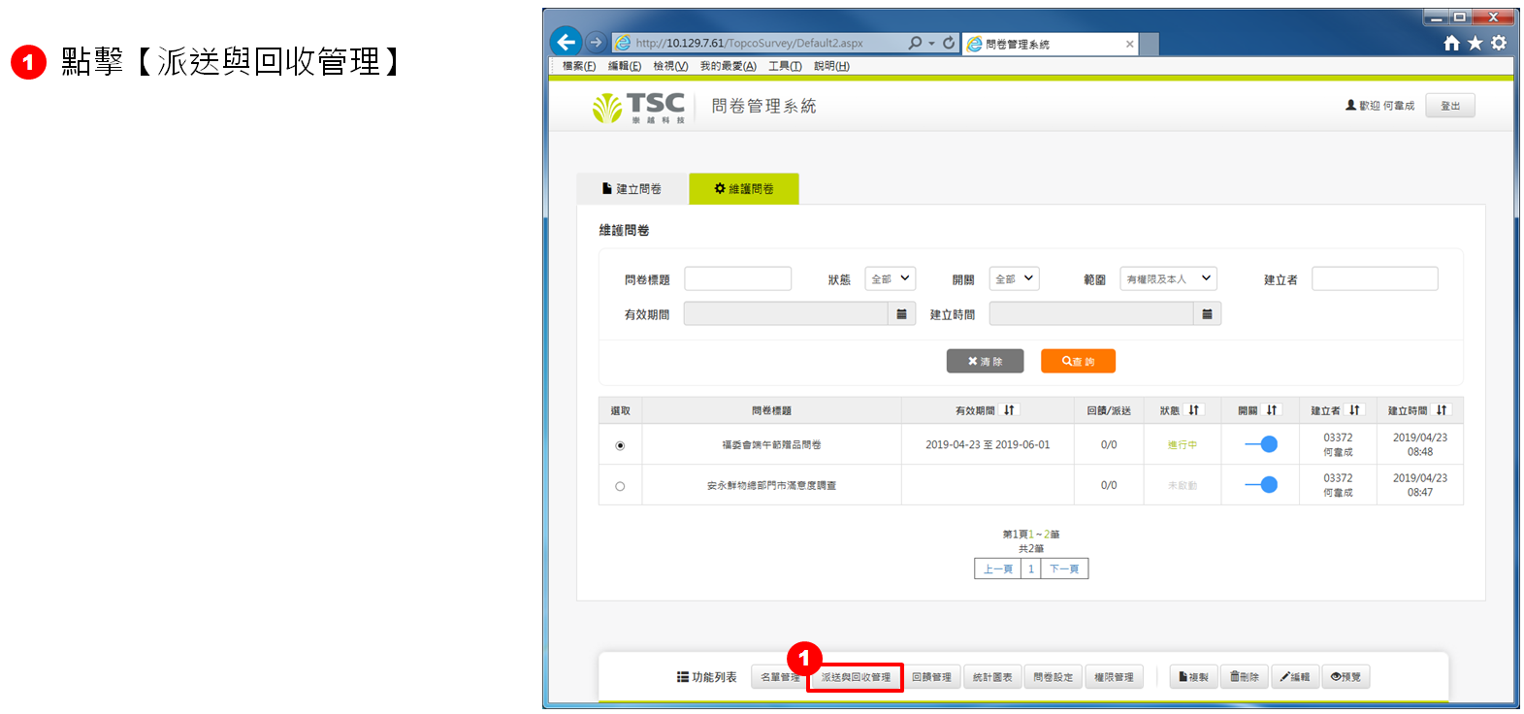The image size is (1524, 714).
Task: Click the browser back arrow button
Action: pyautogui.click(x=567, y=42)
